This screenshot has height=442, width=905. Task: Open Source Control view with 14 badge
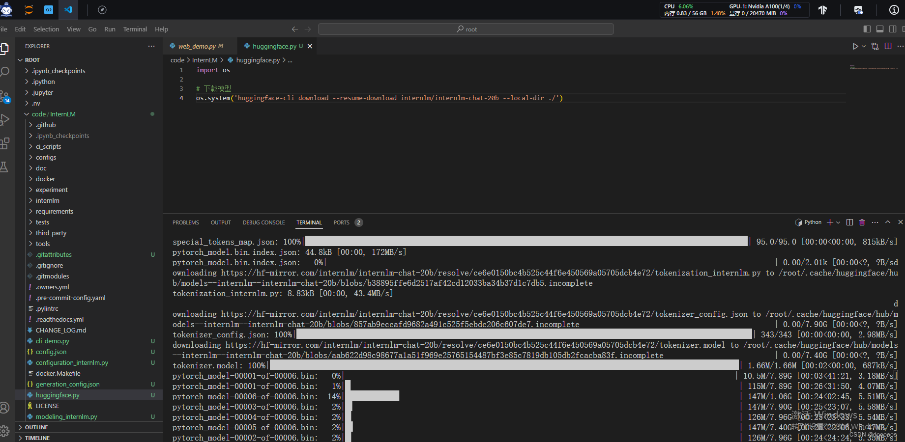tap(4, 96)
